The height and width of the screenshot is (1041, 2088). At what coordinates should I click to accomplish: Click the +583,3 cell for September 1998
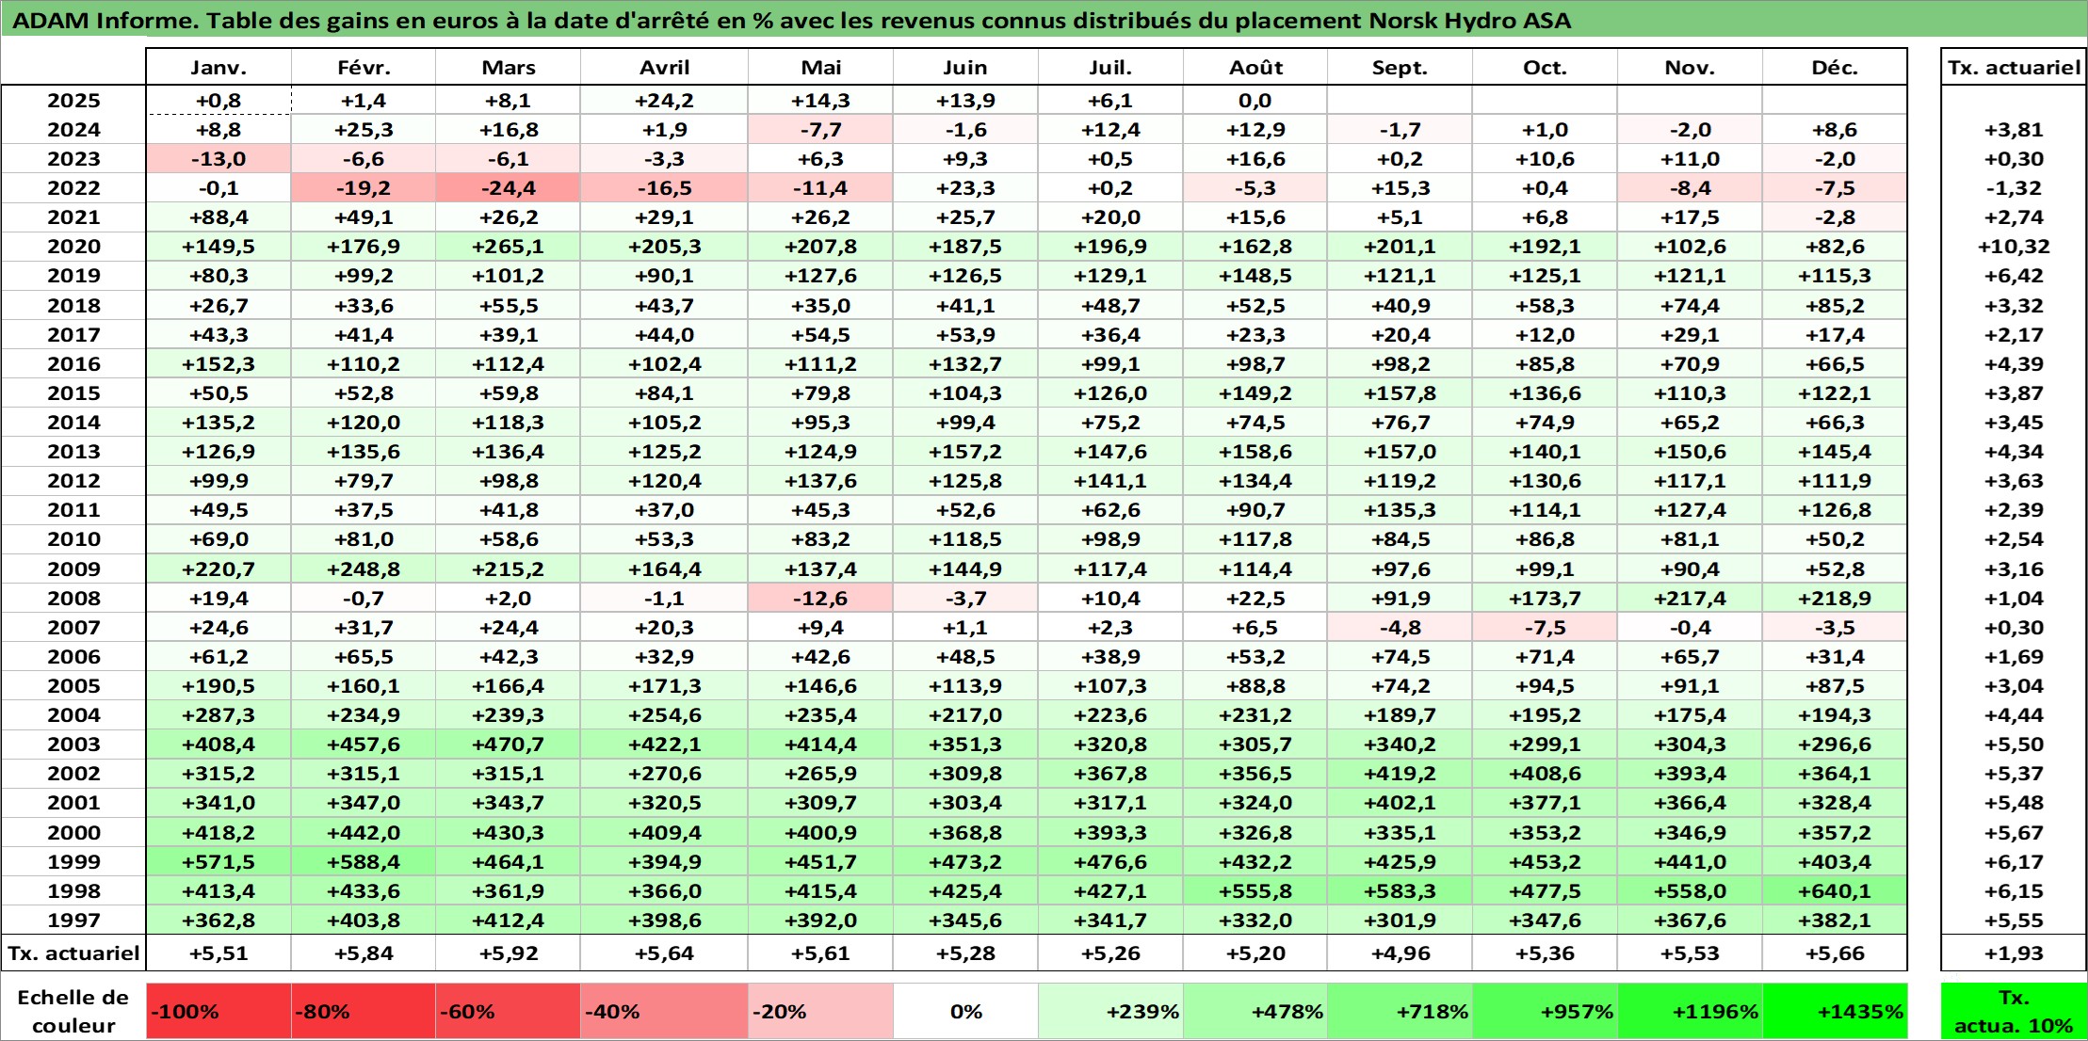coord(1400,891)
